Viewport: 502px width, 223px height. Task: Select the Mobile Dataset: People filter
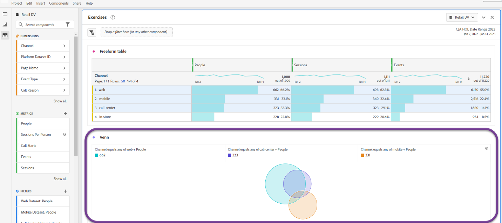pos(43,212)
